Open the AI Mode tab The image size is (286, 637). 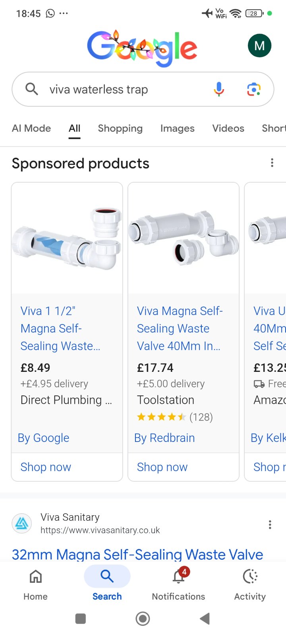coord(31,128)
